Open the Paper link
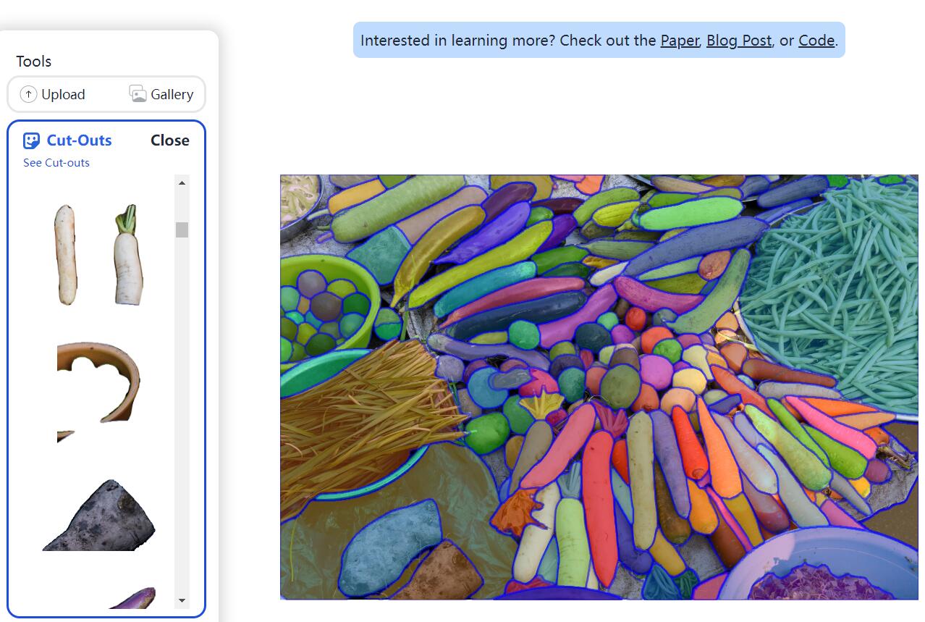 [x=680, y=41]
